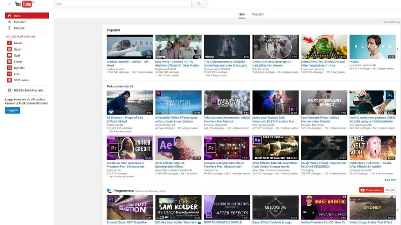Open Nyheter in the sidebar list
The image size is (401, 225).
click(x=27, y=68)
